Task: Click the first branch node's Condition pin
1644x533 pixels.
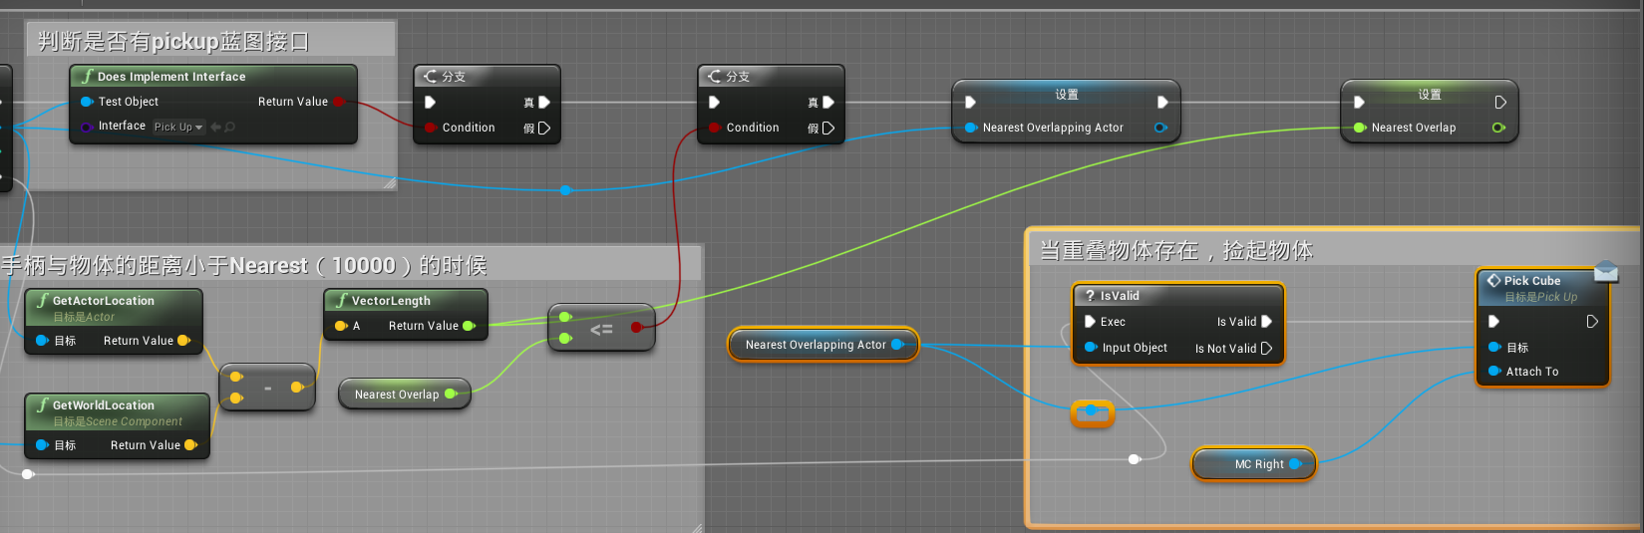Action: point(430,128)
